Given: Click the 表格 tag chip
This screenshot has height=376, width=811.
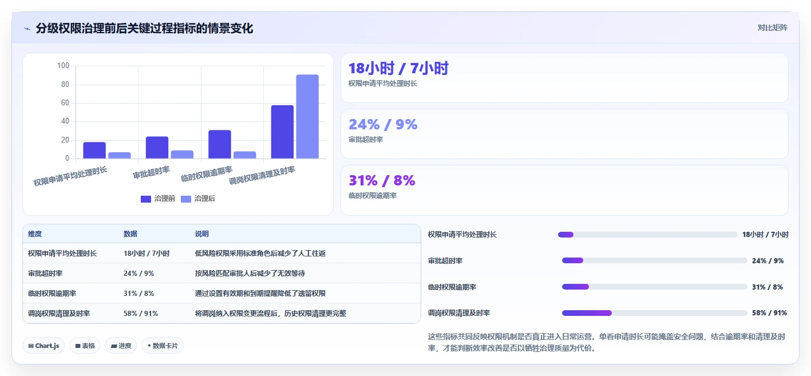Looking at the screenshot, I should [x=85, y=346].
